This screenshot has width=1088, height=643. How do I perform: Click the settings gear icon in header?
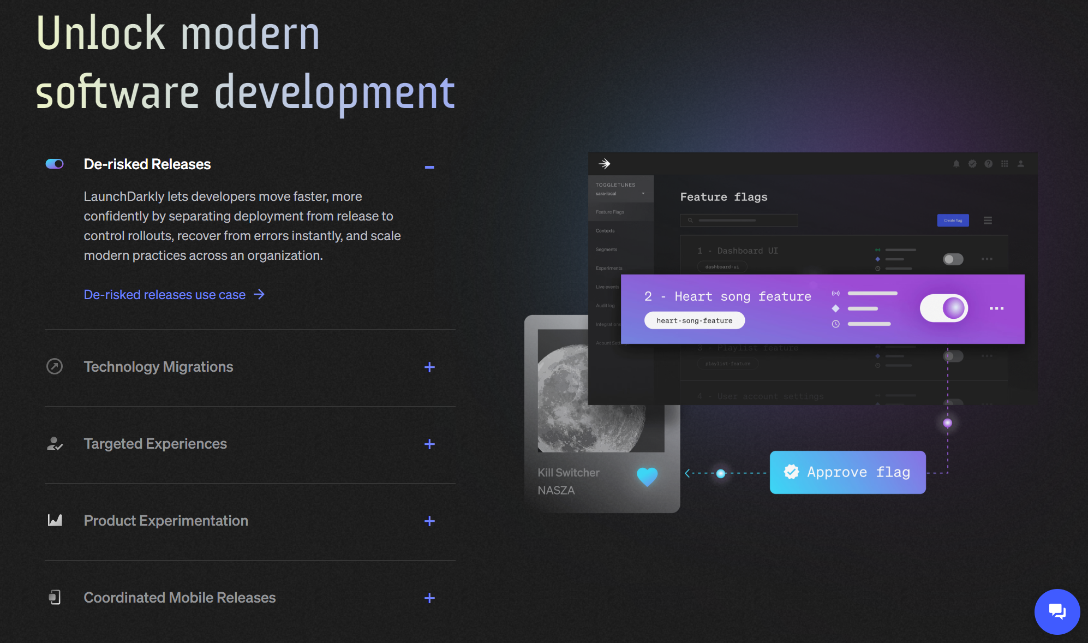tap(972, 163)
